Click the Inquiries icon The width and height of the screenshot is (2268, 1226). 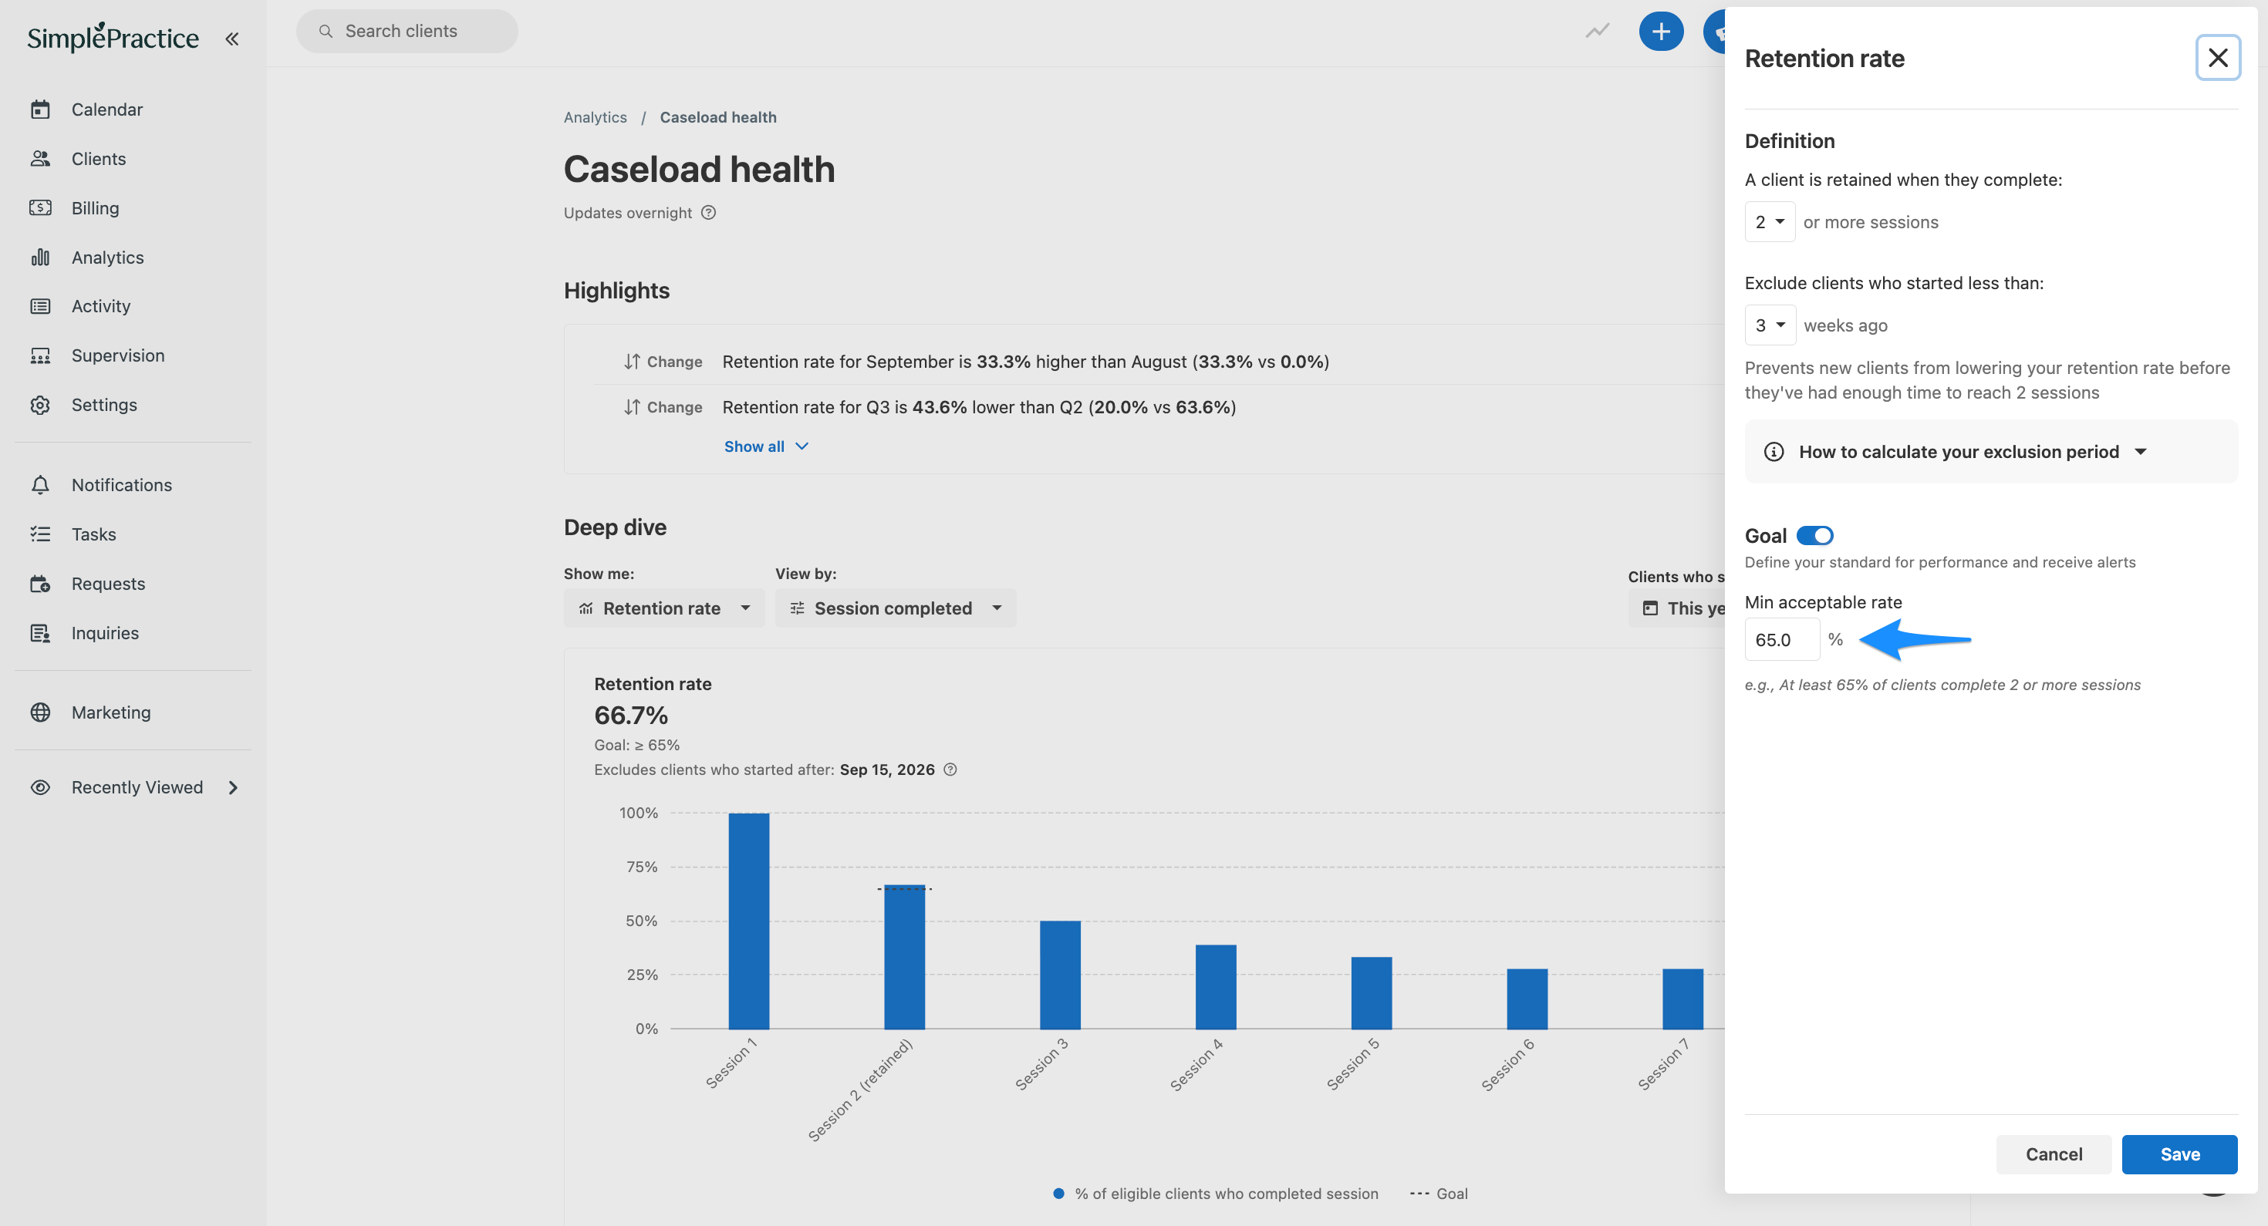click(x=40, y=633)
